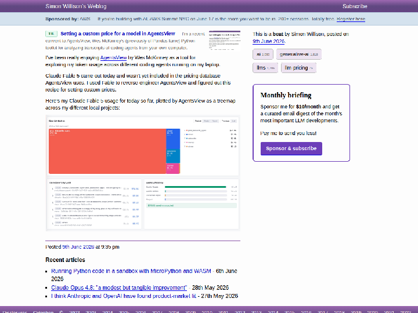
Task: Click the Recent articles heading
Action: click(x=65, y=260)
